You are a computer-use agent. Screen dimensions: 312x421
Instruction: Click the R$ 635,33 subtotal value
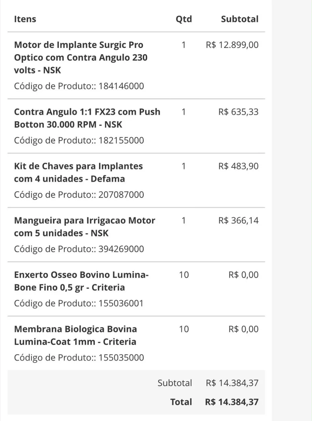pyautogui.click(x=238, y=112)
